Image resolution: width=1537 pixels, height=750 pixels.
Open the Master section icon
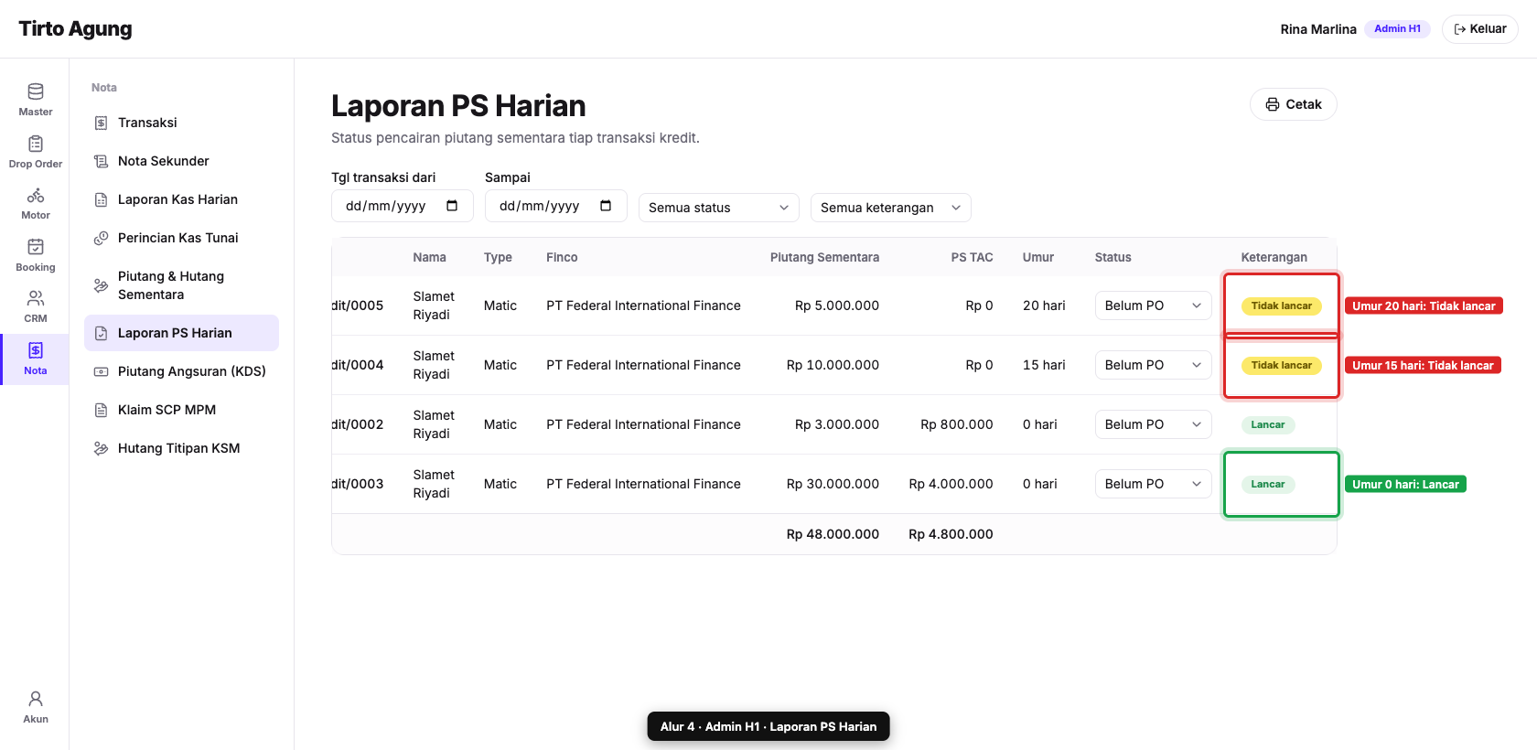click(36, 91)
